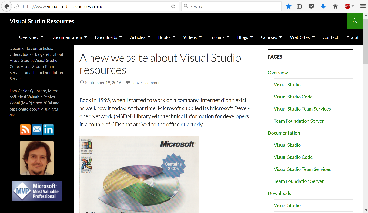Expand the Overview nav menu
This screenshot has width=368, height=213.
[31, 37]
